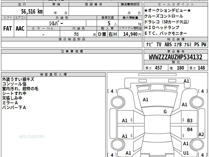The width and height of the screenshot is (209, 157).
Task: Select the mileage value 56,516 km
Action: [32, 11]
